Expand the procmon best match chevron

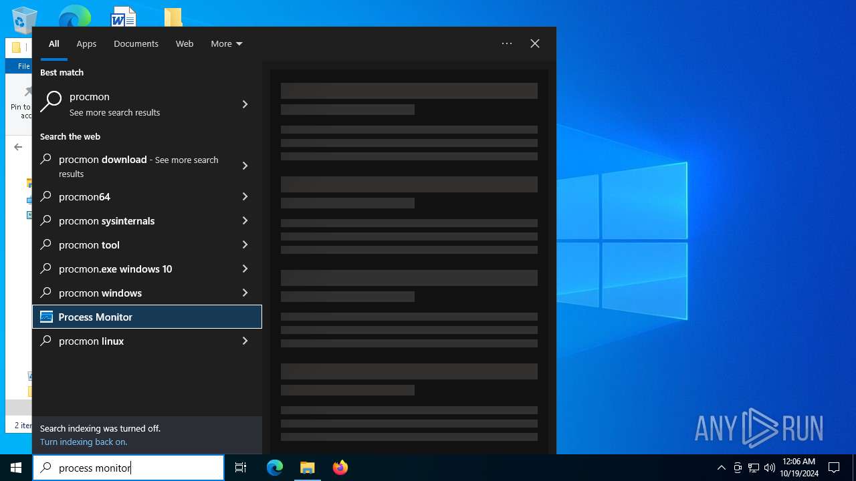coord(245,104)
